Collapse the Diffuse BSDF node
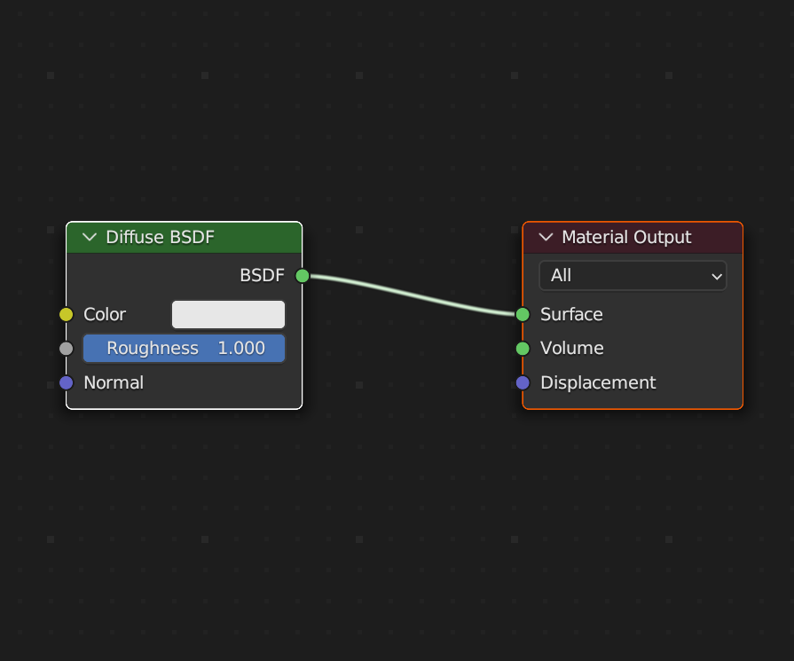 pos(89,237)
